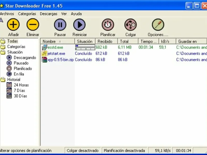
Task: Sort by the Total column header
Action: 128,41
